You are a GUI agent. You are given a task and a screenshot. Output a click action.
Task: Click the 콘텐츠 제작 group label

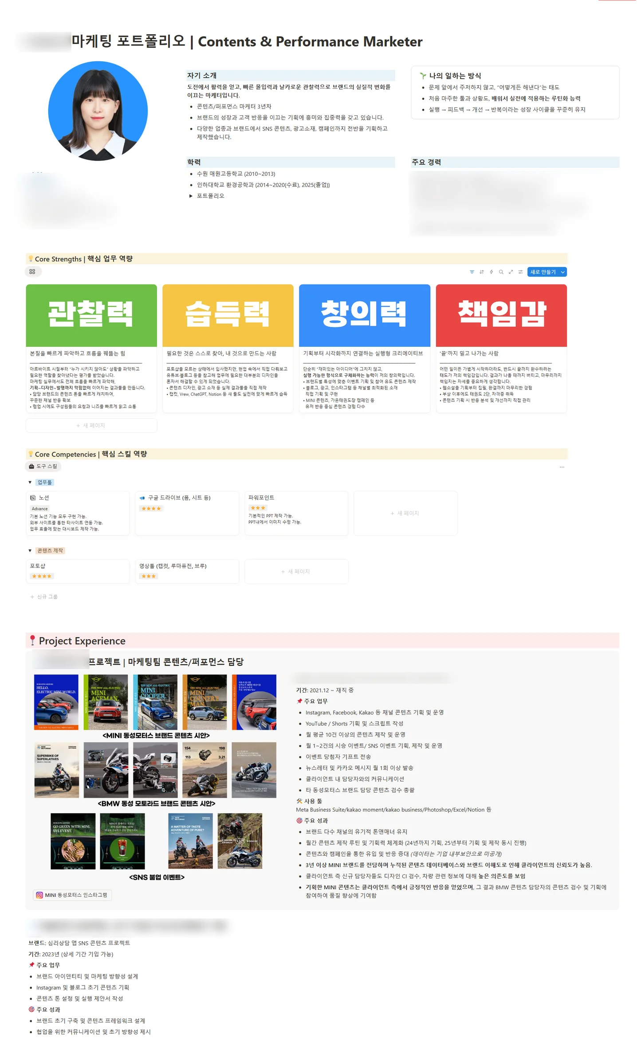click(51, 551)
